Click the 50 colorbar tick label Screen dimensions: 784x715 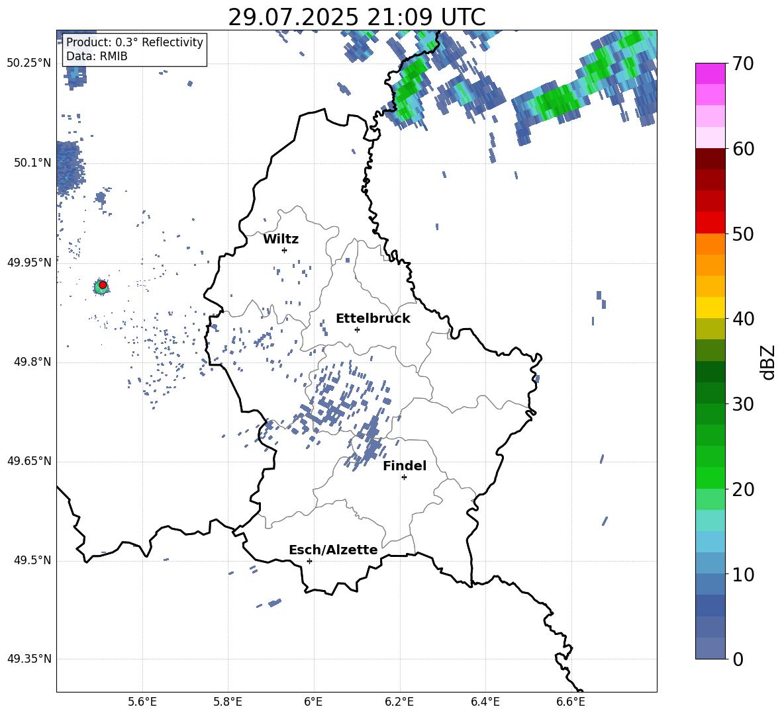point(743,233)
